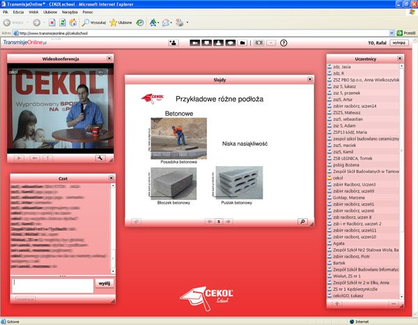Refresh the page icon
This screenshot has width=418, height=325.
pyautogui.click(x=63, y=23)
